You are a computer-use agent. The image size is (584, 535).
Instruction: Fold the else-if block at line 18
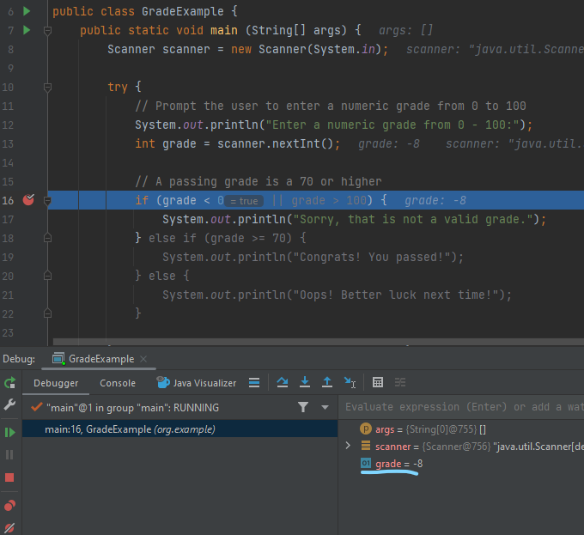(47, 238)
